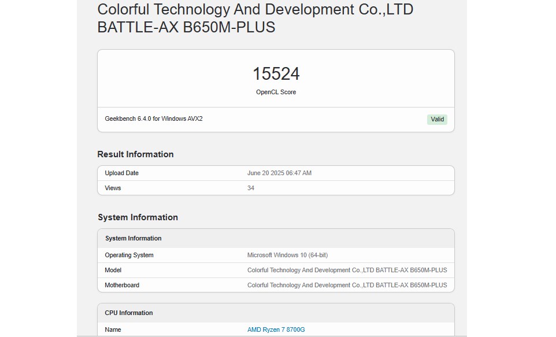556x337 pixels.
Task: Click the Model row label
Action: [113, 270]
